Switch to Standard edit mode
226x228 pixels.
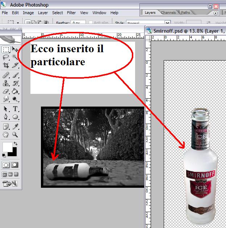click(6, 165)
